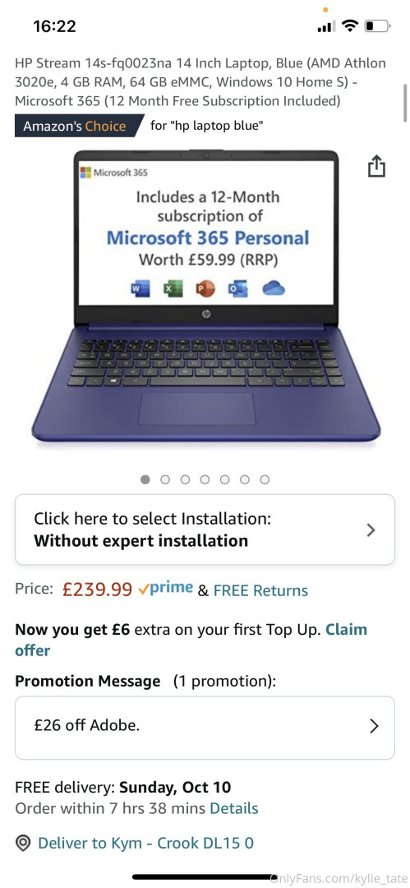The width and height of the screenshot is (410, 888).
Task: Tap Details link for delivery
Action: click(234, 808)
